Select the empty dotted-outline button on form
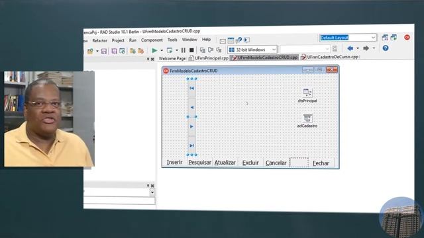This screenshot has height=238, width=424. coord(299,163)
